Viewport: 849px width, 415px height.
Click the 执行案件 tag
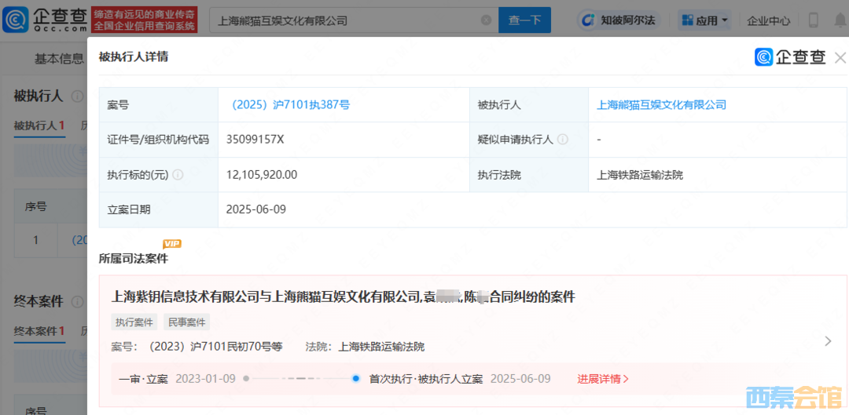coord(134,322)
